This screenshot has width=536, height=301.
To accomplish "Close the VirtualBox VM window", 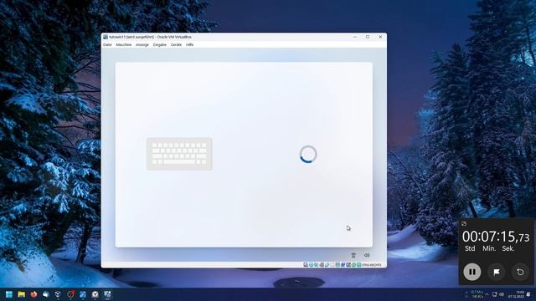I will click(x=380, y=37).
